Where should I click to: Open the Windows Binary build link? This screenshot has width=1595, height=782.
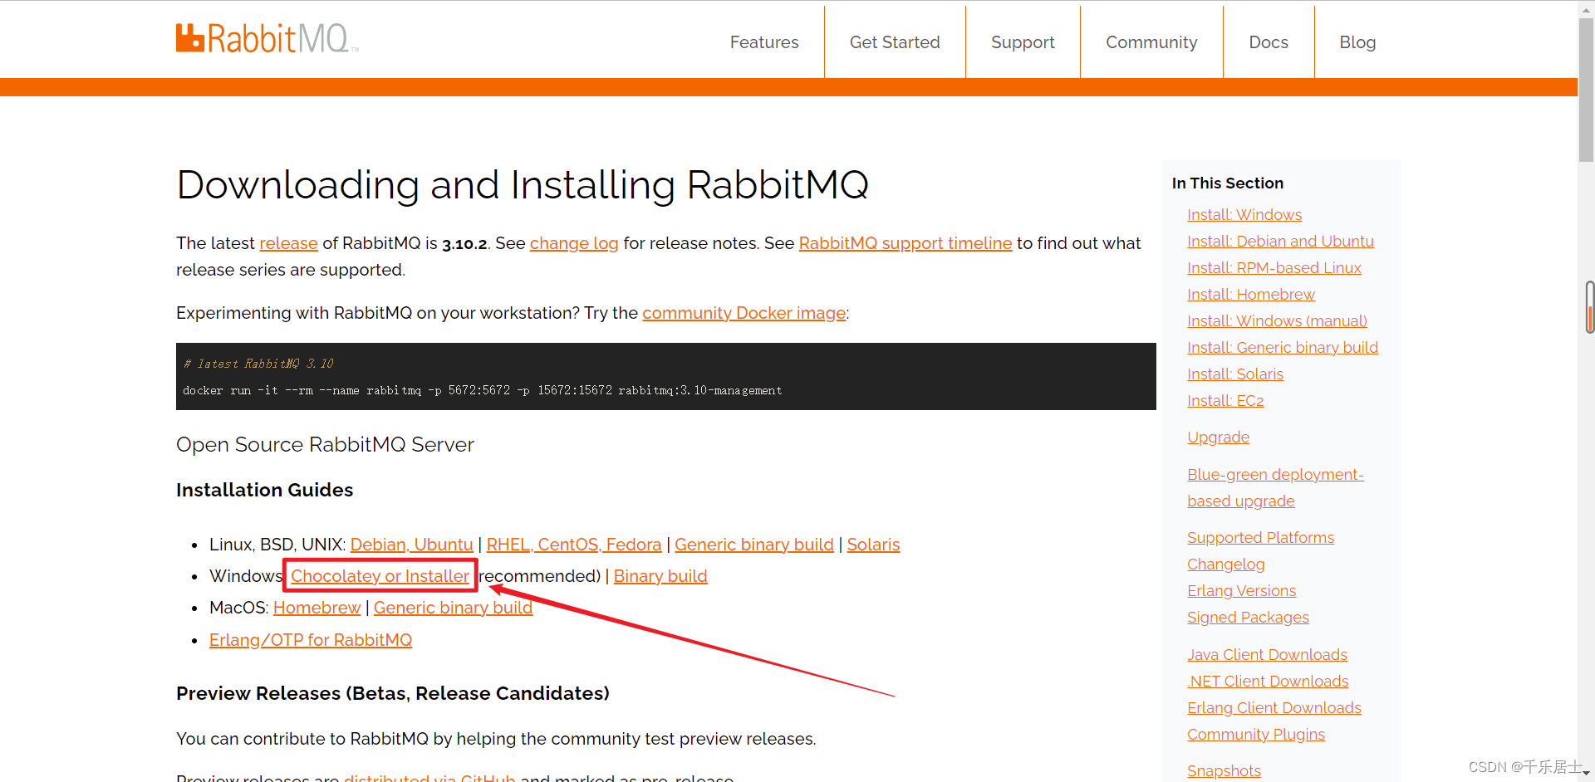[x=660, y=576]
